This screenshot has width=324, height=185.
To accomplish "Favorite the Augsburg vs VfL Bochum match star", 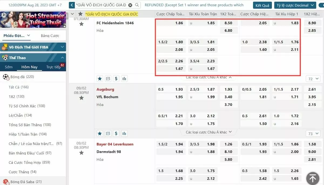I will pyautogui.click(x=82, y=98).
